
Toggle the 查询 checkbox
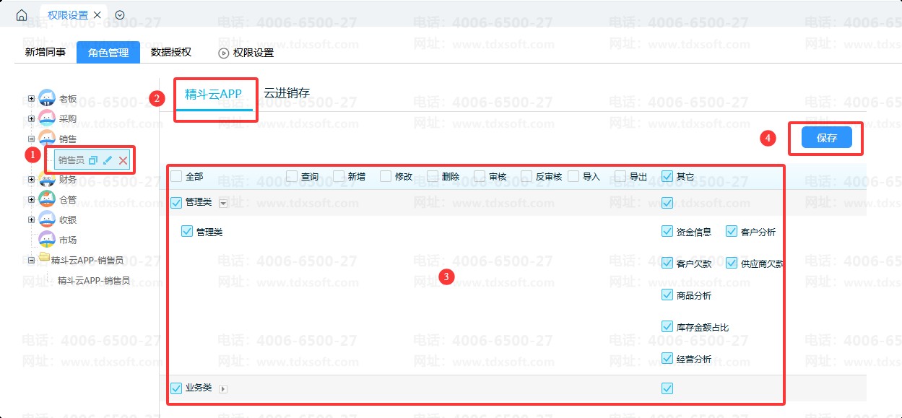pyautogui.click(x=292, y=176)
